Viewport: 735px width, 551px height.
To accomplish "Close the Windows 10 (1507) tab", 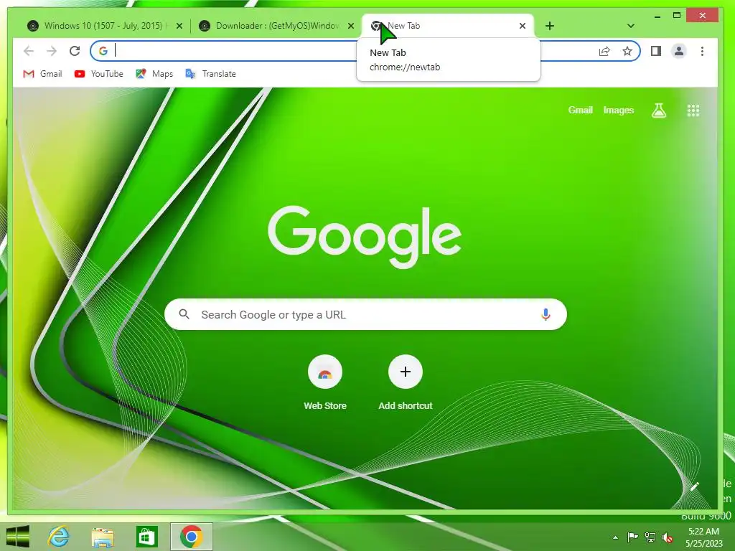I will point(179,26).
